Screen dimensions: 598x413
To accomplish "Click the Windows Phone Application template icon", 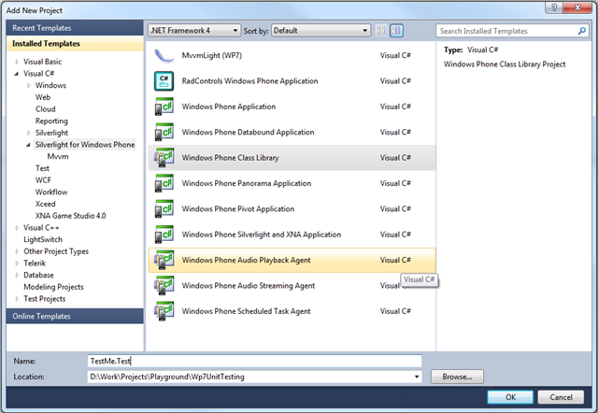I will [164, 107].
